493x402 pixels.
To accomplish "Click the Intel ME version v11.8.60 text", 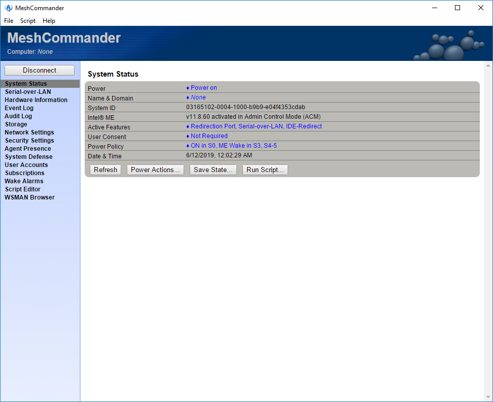I will coord(254,117).
